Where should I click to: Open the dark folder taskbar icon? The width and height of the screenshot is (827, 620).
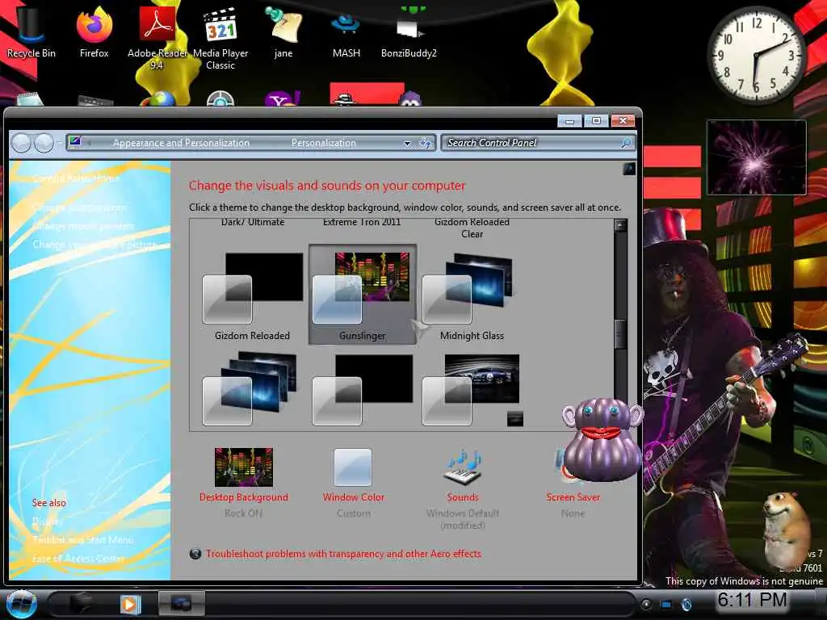point(80,604)
